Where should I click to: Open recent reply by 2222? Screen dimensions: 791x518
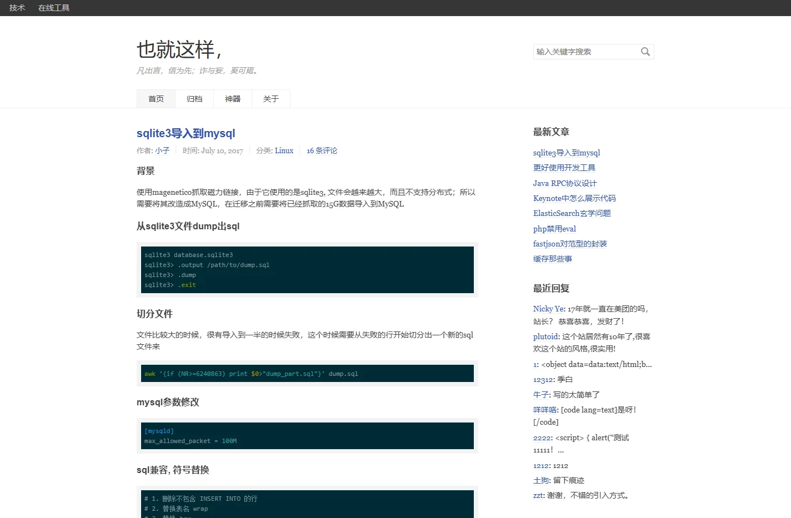coord(543,437)
